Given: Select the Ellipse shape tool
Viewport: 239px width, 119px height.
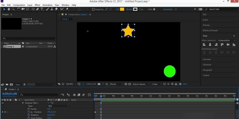Looking at the screenshot, I should click(x=33, y=9).
